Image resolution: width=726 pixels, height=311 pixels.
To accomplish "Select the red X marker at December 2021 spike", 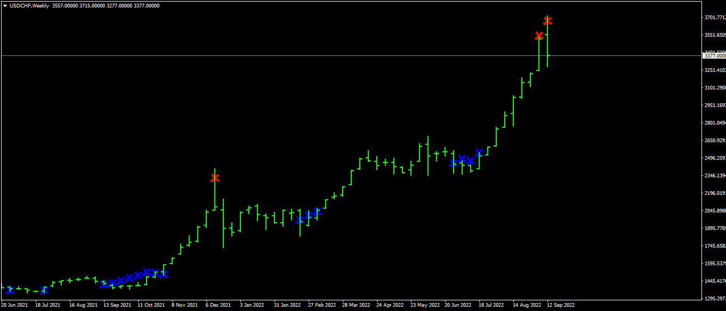I will point(215,177).
